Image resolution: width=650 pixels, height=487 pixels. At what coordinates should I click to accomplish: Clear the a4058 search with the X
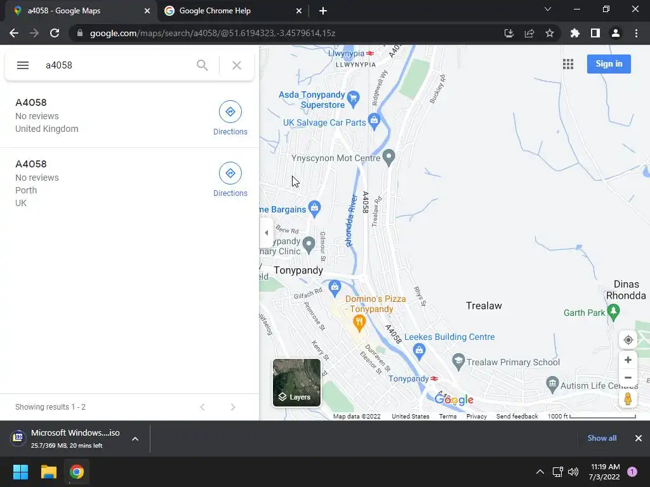(237, 65)
